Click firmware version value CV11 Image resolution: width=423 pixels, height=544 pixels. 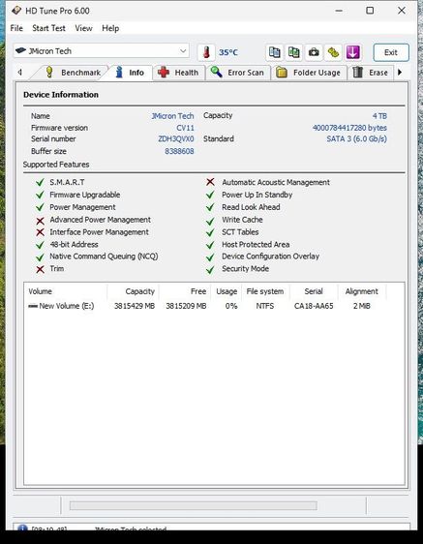[185, 128]
